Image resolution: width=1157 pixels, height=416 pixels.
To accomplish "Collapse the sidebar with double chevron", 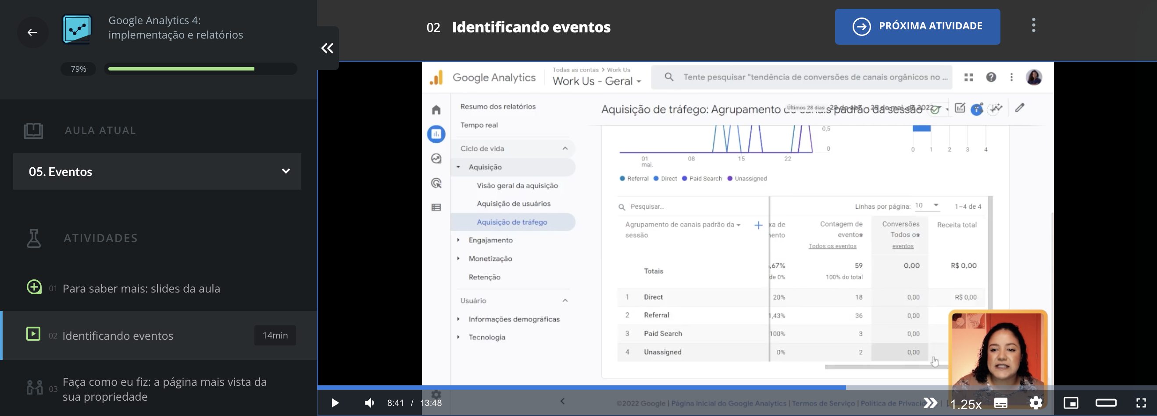I will (x=328, y=48).
